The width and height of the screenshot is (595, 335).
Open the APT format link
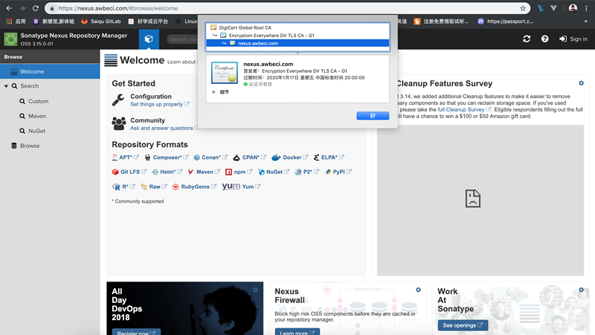coord(126,157)
